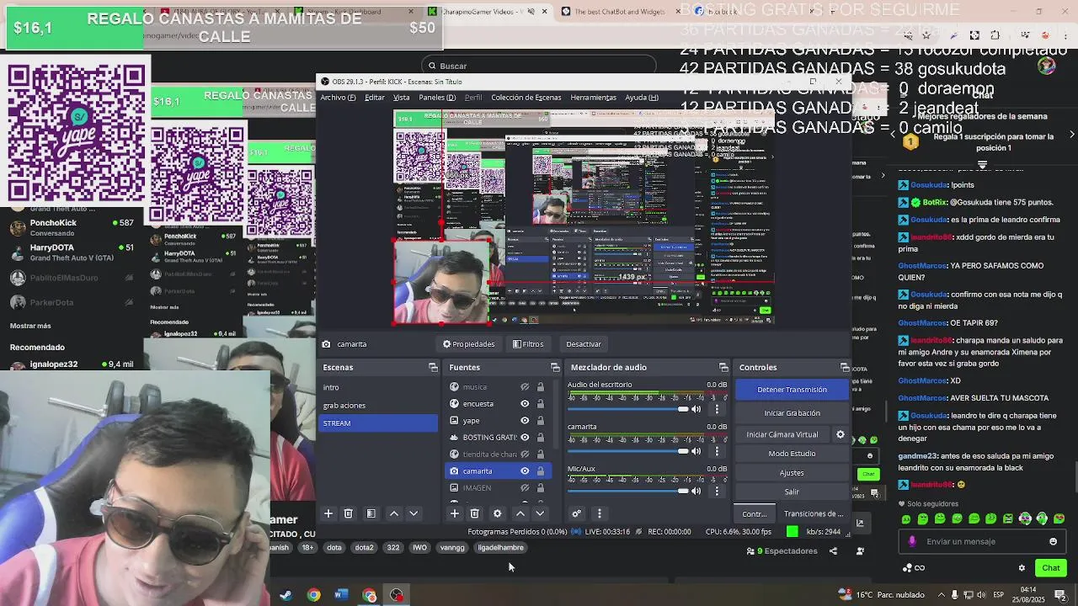
Task: Hide the yape source
Action: pos(525,421)
